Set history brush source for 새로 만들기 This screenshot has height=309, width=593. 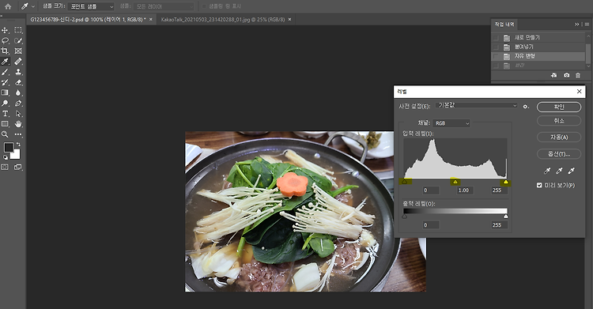[x=496, y=38]
